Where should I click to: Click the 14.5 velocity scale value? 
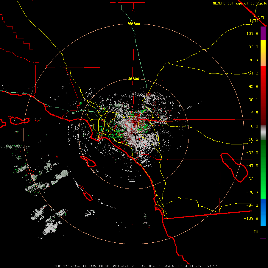[253, 113]
